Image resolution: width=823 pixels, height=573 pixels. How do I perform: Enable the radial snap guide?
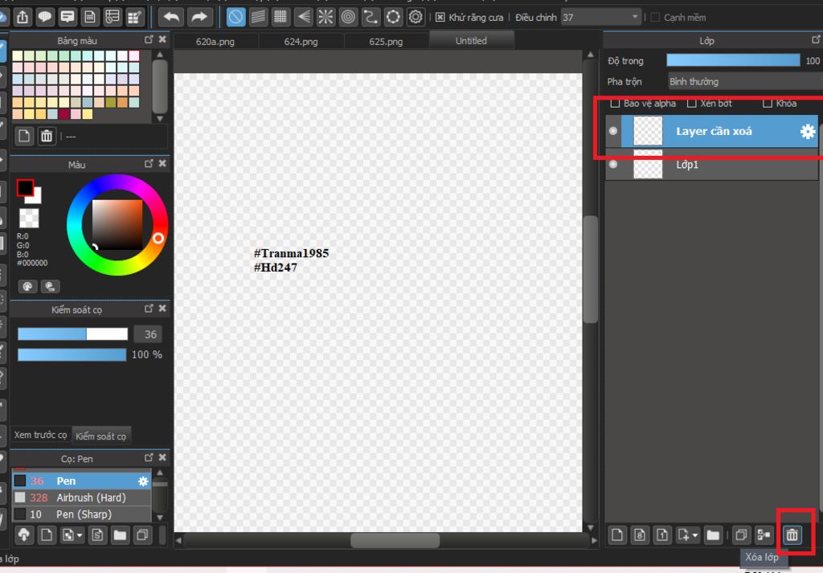click(326, 18)
